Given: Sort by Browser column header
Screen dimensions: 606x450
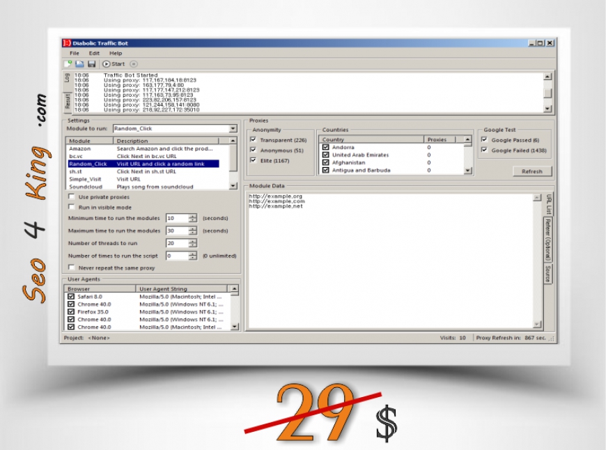Looking at the screenshot, I should pyautogui.click(x=100, y=289).
